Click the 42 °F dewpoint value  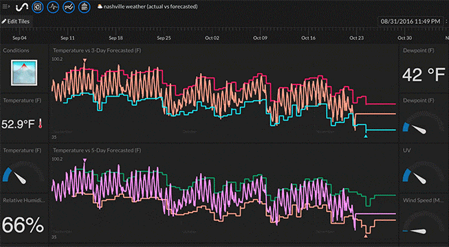424,75
